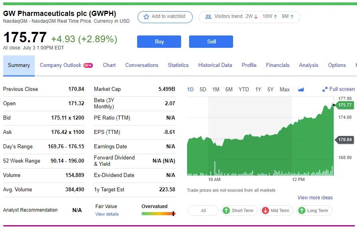Screen dimensions: 357x230
Task: Select the Summary tab
Action: [x=19, y=65]
